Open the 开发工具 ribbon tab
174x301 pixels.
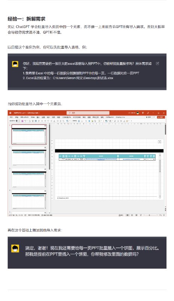[96, 117]
